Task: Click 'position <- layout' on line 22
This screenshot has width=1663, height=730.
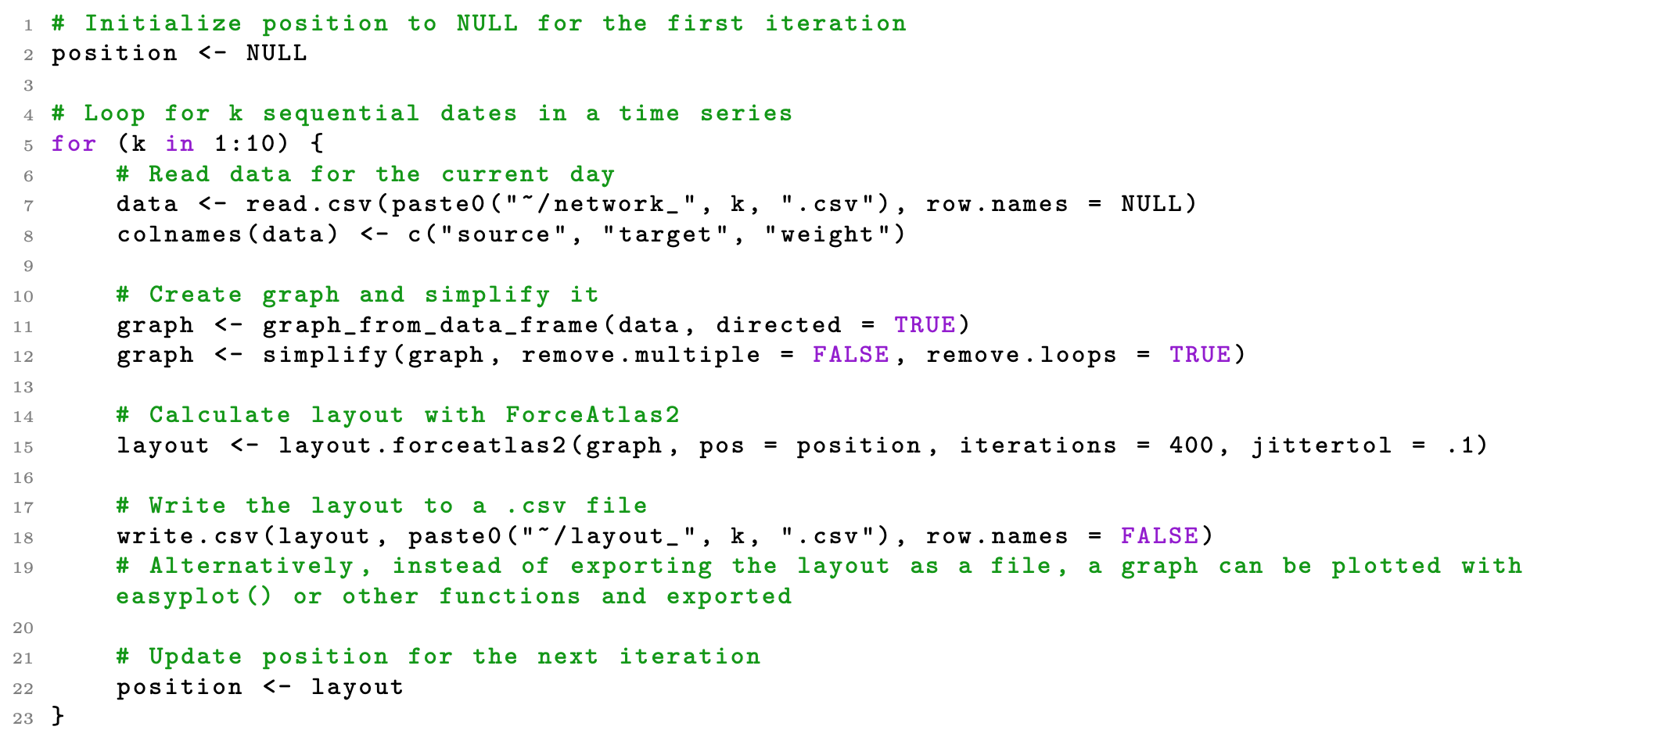Action: tap(260, 687)
